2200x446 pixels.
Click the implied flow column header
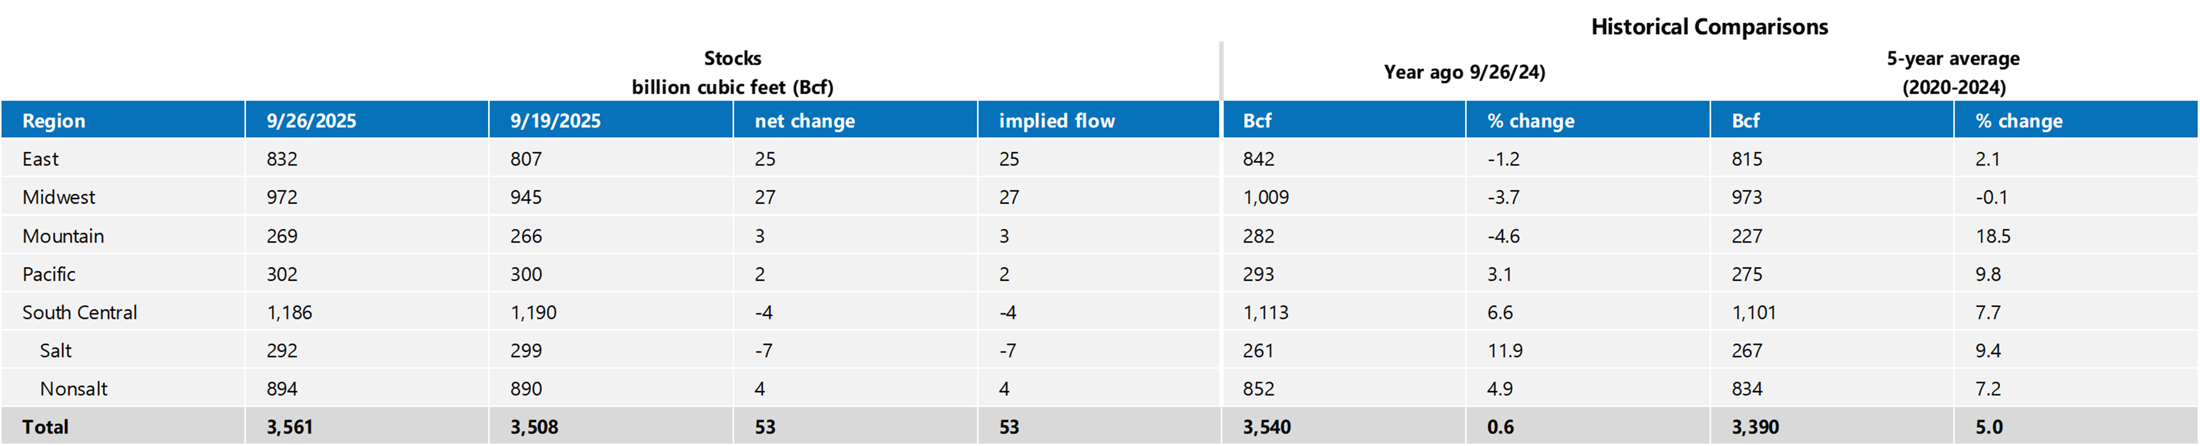[1057, 120]
